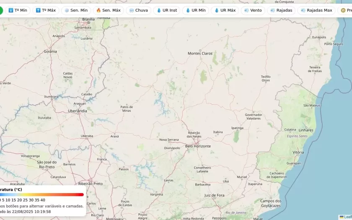Click the update timestamp 22/08/2025 10:19:58
Image resolution: width=352 pixels, height=220 pixels.
click(x=31, y=212)
